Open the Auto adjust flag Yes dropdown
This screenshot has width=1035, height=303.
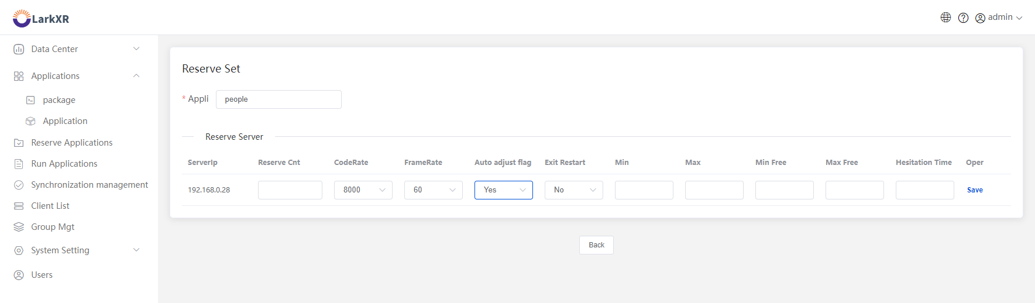(504, 190)
